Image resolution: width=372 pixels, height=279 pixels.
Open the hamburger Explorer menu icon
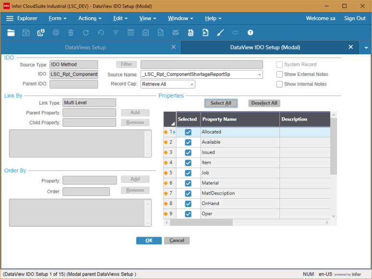pyautogui.click(x=10, y=18)
